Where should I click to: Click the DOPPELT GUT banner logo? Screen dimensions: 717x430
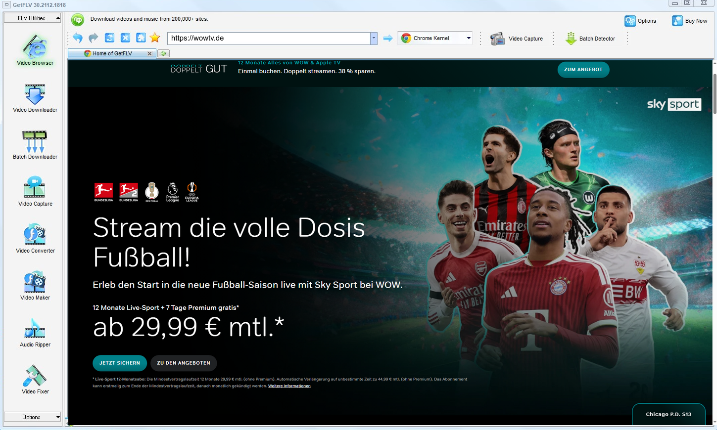tap(199, 69)
